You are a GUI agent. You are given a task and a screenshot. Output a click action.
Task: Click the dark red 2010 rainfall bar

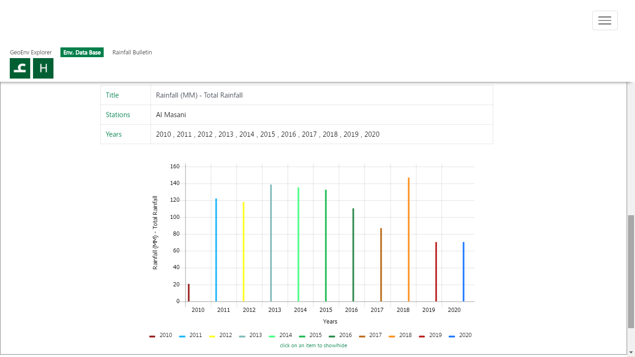[189, 292]
